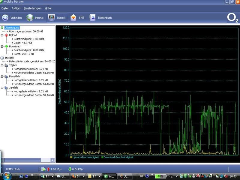Select 'Daten: 250.19 KB' row
This screenshot has width=240, height=180.
pyautogui.click(x=24, y=54)
